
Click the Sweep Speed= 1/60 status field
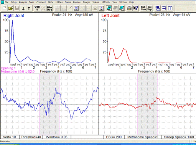coord(179,137)
